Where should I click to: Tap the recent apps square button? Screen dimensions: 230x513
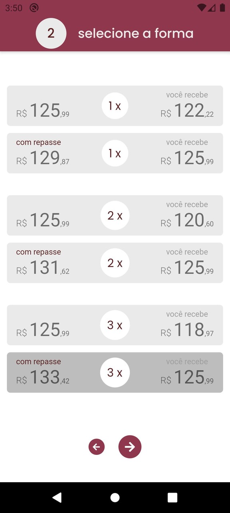[172, 497]
